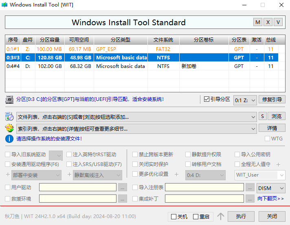The width and height of the screenshot is (290, 225).
Task: Enable 转移用户文档 checkbox
Action: click(188, 164)
